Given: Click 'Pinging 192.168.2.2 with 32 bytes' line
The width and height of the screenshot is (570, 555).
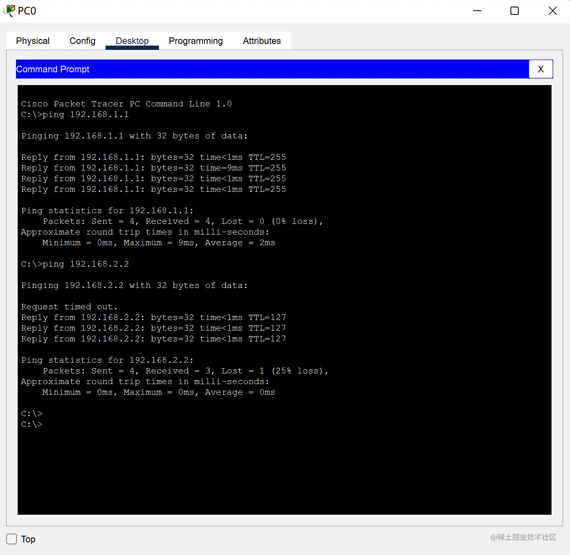Looking at the screenshot, I should point(134,286).
